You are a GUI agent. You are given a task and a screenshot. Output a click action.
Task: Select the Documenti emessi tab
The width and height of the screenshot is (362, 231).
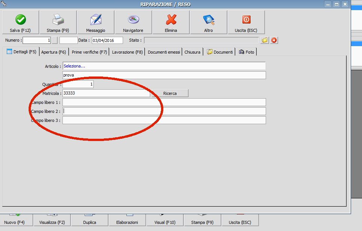tap(164, 52)
